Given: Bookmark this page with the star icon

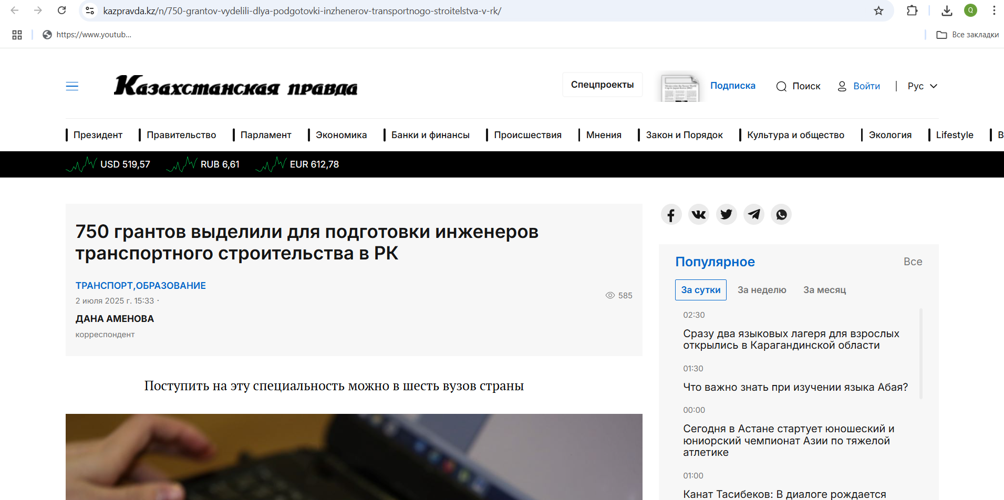Looking at the screenshot, I should 878,11.
